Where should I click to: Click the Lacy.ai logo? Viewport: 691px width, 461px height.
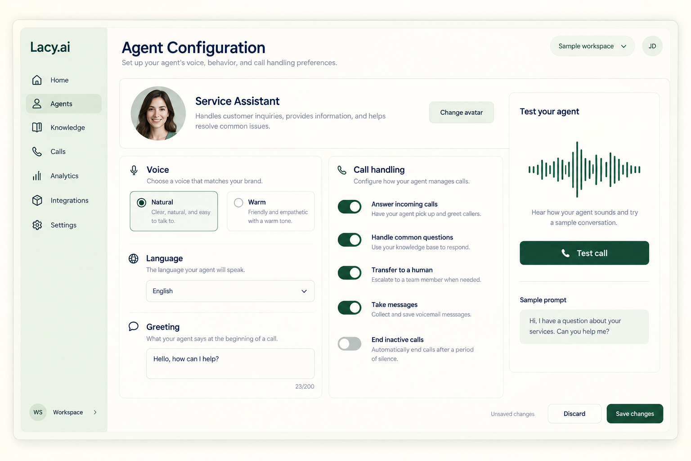[50, 47]
